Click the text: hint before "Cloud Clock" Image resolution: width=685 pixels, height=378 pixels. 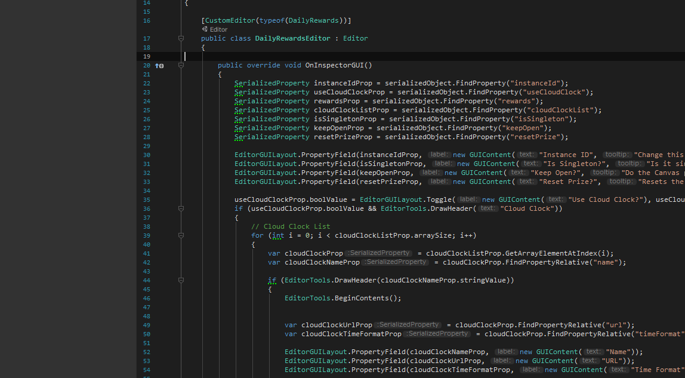tap(488, 208)
